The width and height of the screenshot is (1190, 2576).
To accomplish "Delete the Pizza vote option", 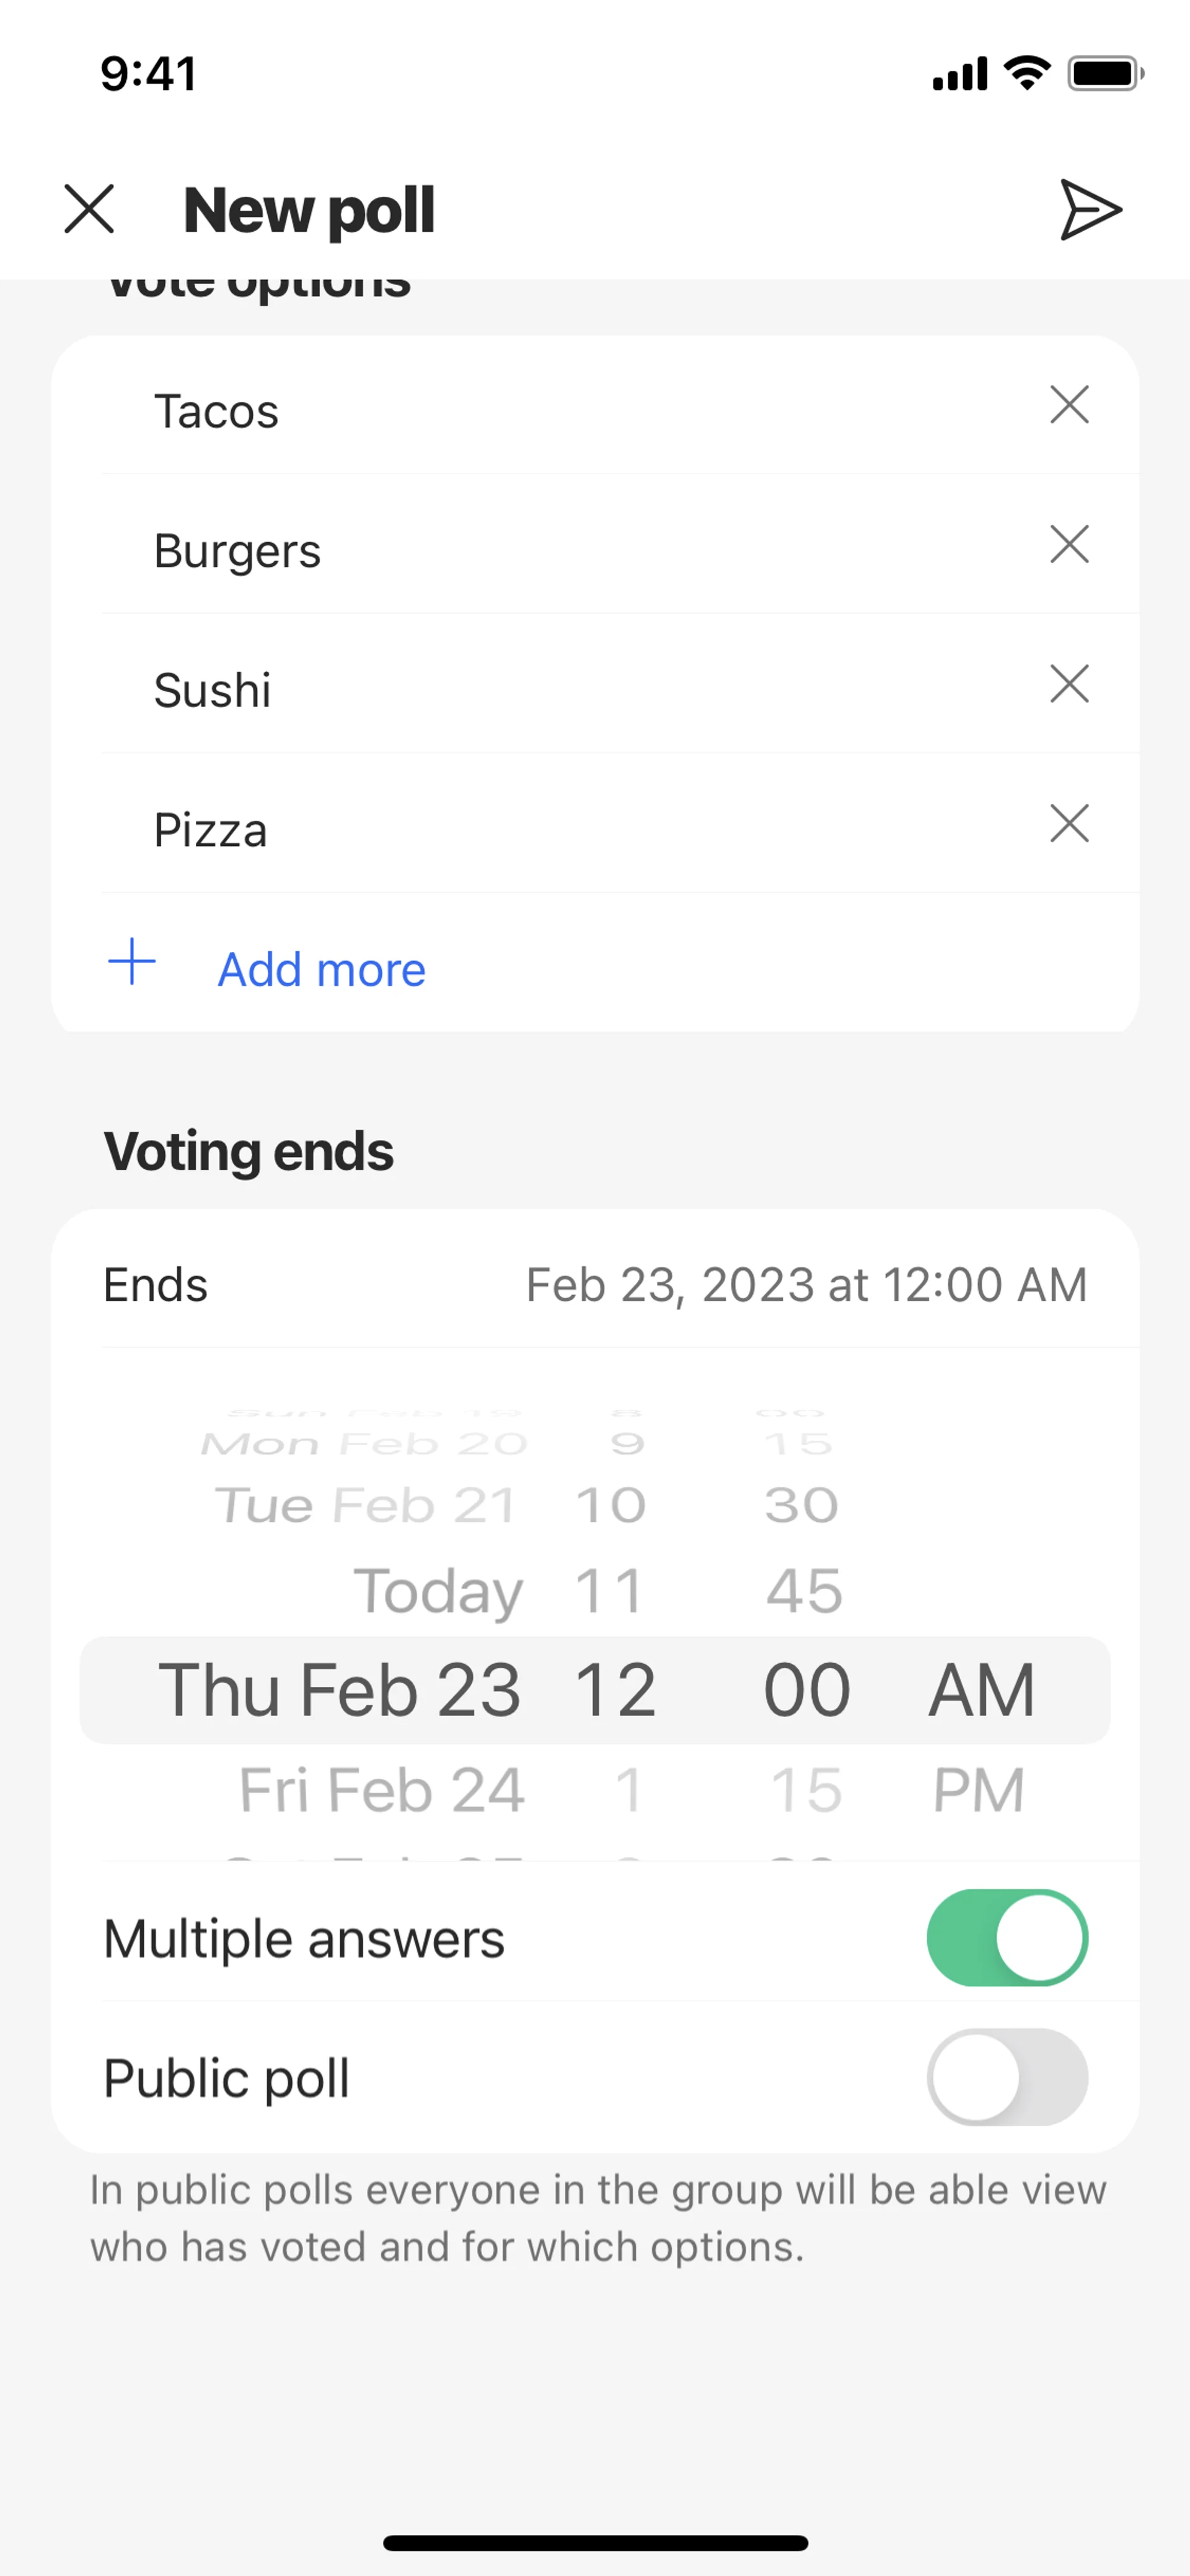I will [x=1069, y=824].
